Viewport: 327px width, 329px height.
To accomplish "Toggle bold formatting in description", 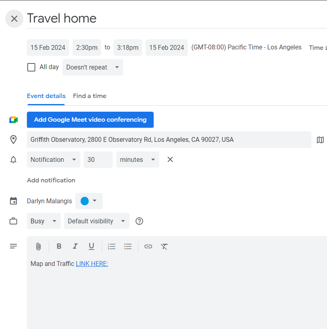I will (59, 246).
